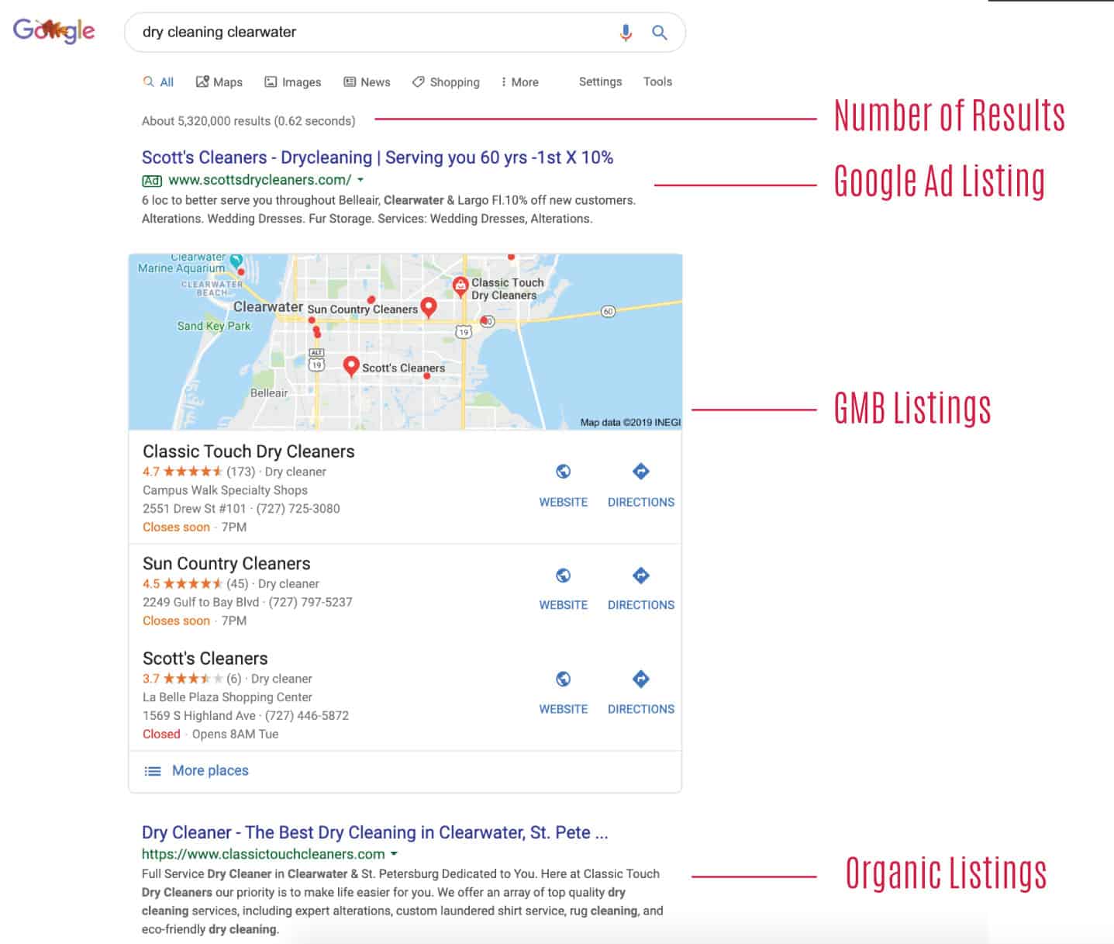Switch to the All results tab
Image resolution: width=1114 pixels, height=944 pixels.
click(160, 81)
